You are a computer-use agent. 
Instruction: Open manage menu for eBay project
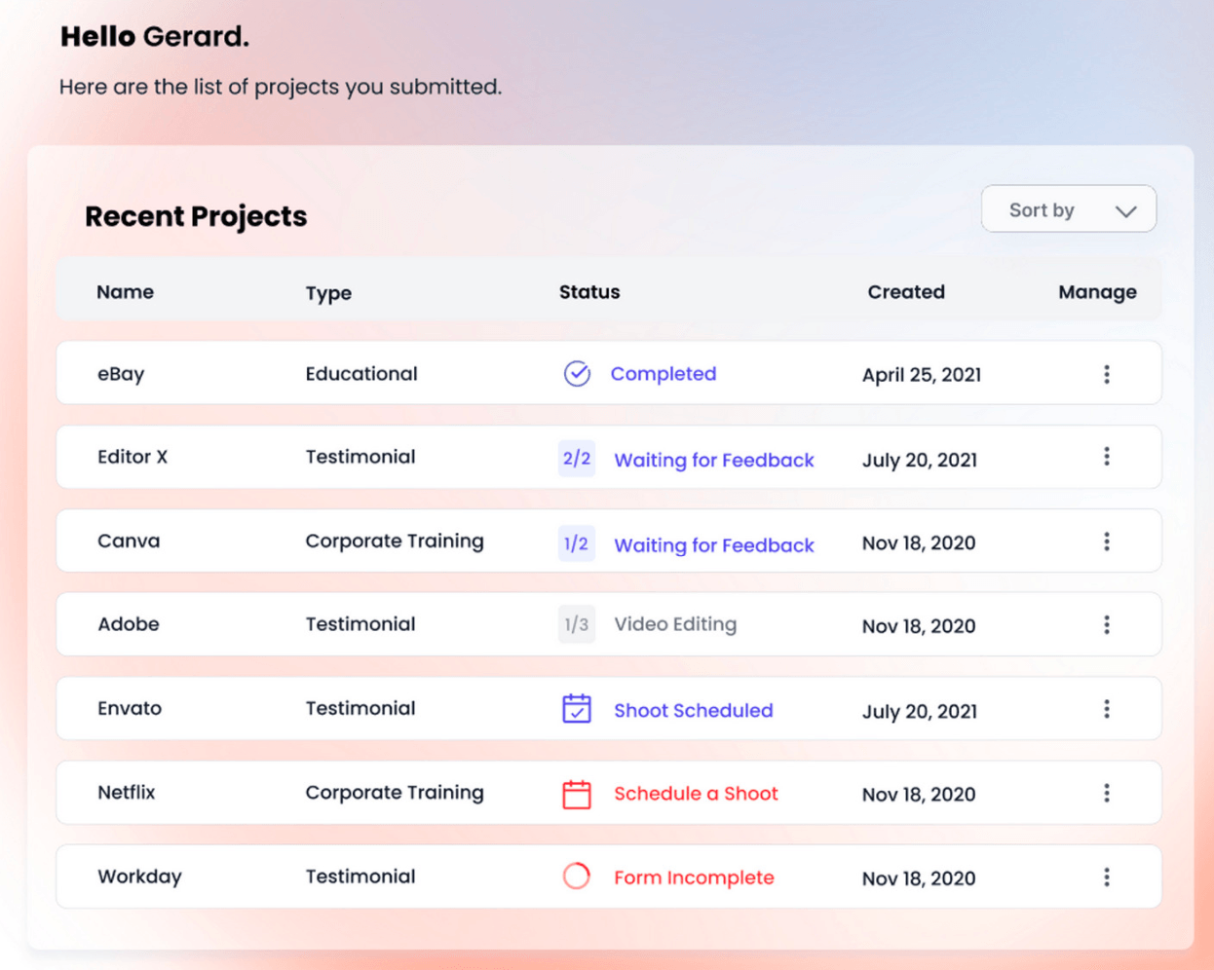click(x=1106, y=374)
